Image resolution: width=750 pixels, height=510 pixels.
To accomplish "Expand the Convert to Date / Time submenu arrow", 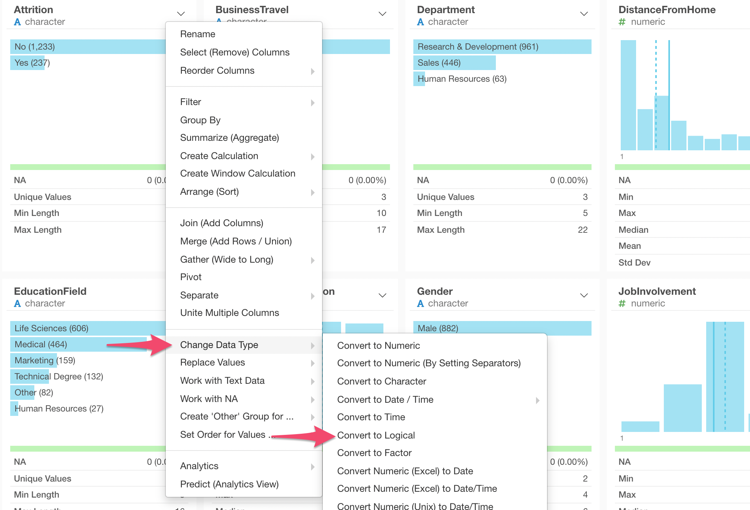I will [x=537, y=400].
